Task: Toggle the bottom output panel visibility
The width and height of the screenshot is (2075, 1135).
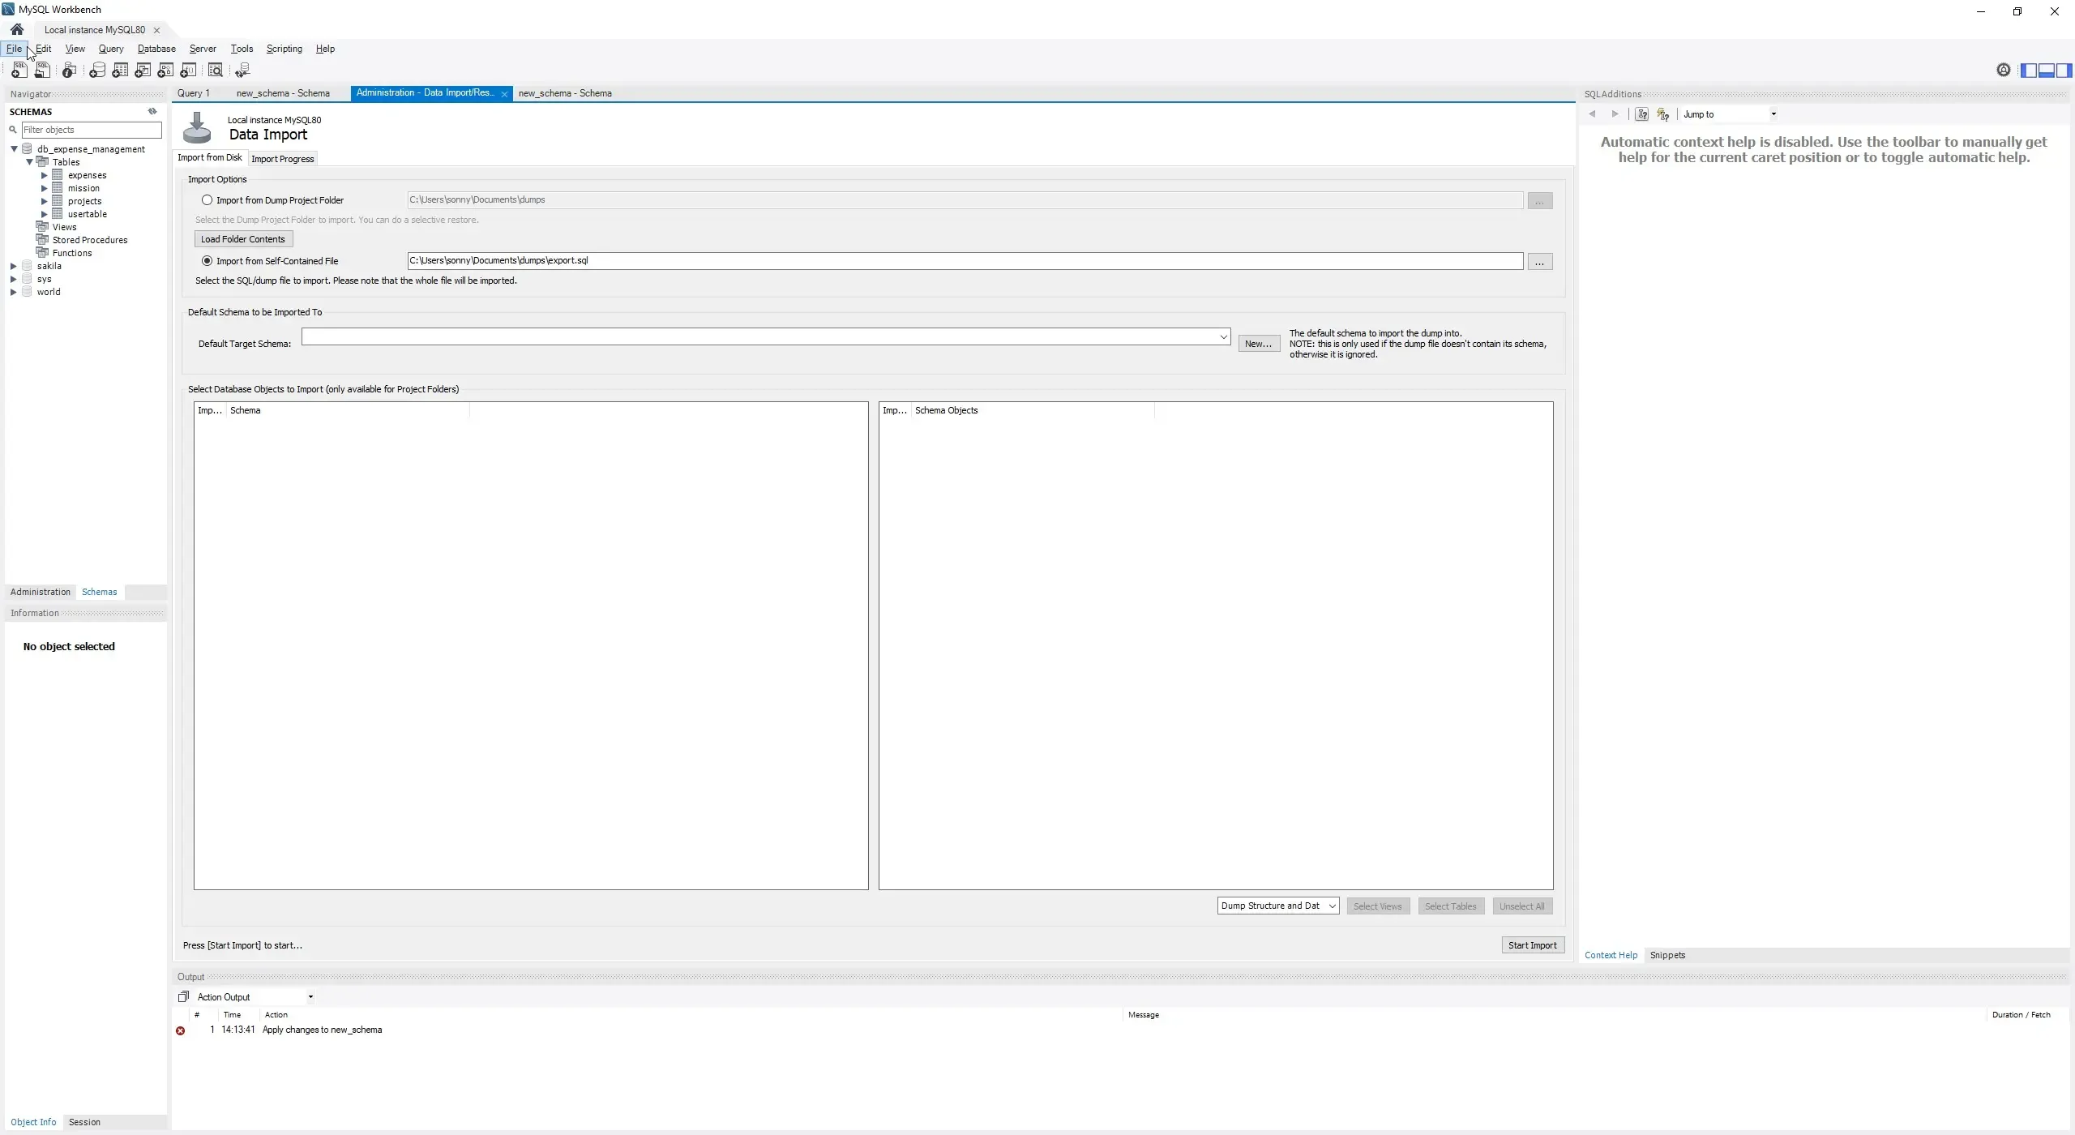Action: 2046,71
